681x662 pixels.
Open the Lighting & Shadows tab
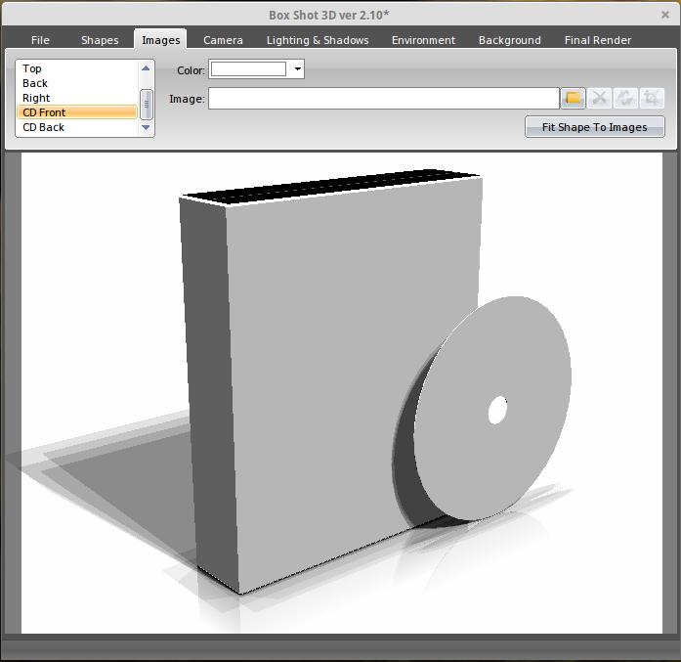click(318, 40)
